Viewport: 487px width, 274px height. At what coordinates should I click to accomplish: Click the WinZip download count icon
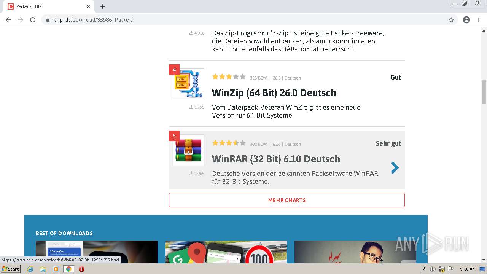tap(191, 107)
